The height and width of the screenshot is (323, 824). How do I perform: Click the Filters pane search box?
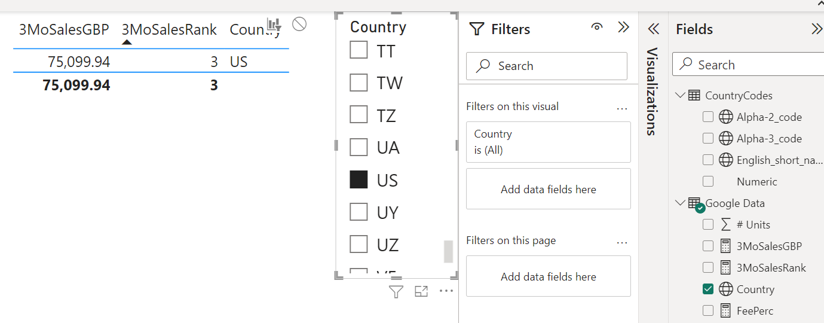[547, 66]
